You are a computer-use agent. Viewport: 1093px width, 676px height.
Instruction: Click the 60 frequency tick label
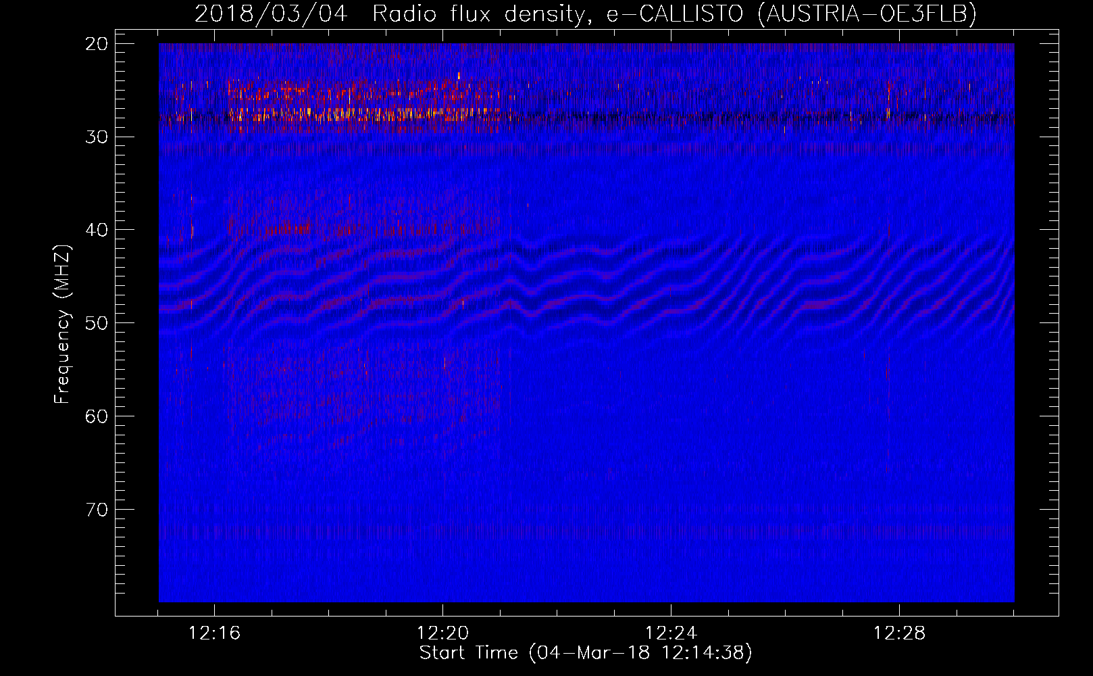[97, 416]
